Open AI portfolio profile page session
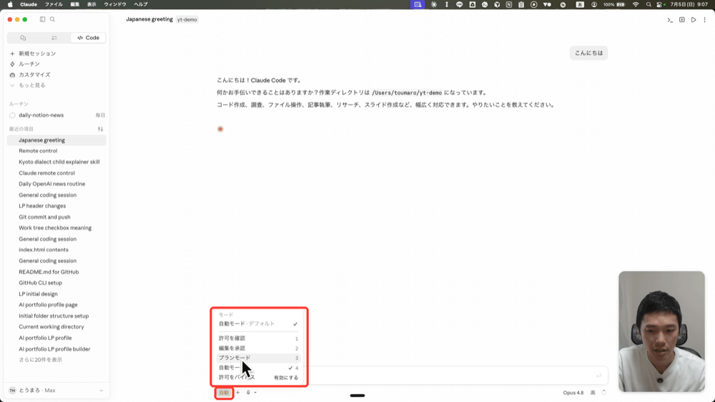Image resolution: width=715 pixels, height=402 pixels. tap(56, 305)
